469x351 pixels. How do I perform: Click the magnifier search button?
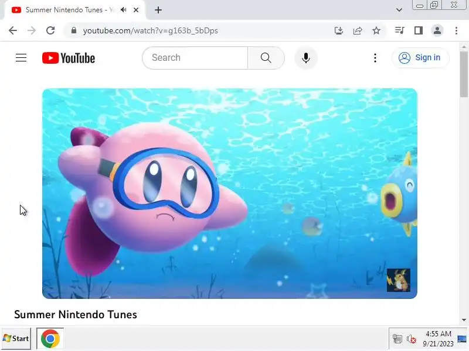point(266,57)
